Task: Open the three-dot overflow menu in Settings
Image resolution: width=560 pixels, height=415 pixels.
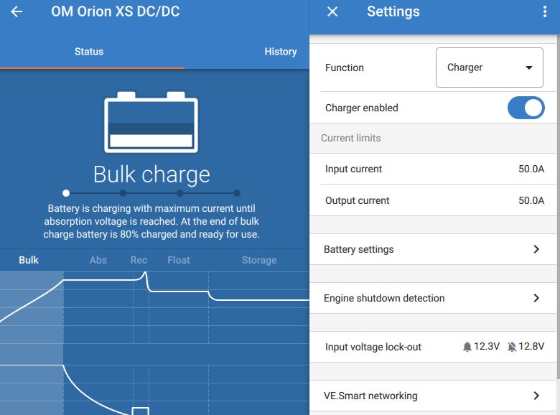Action: [x=545, y=11]
